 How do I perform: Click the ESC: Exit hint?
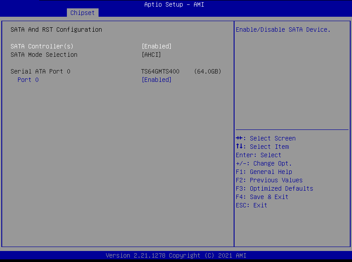click(x=251, y=205)
